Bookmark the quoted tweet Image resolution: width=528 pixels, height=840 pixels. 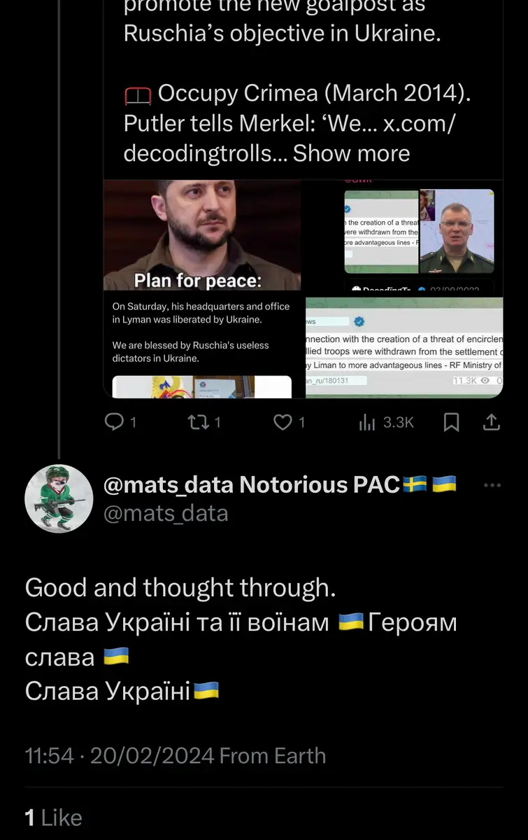452,421
